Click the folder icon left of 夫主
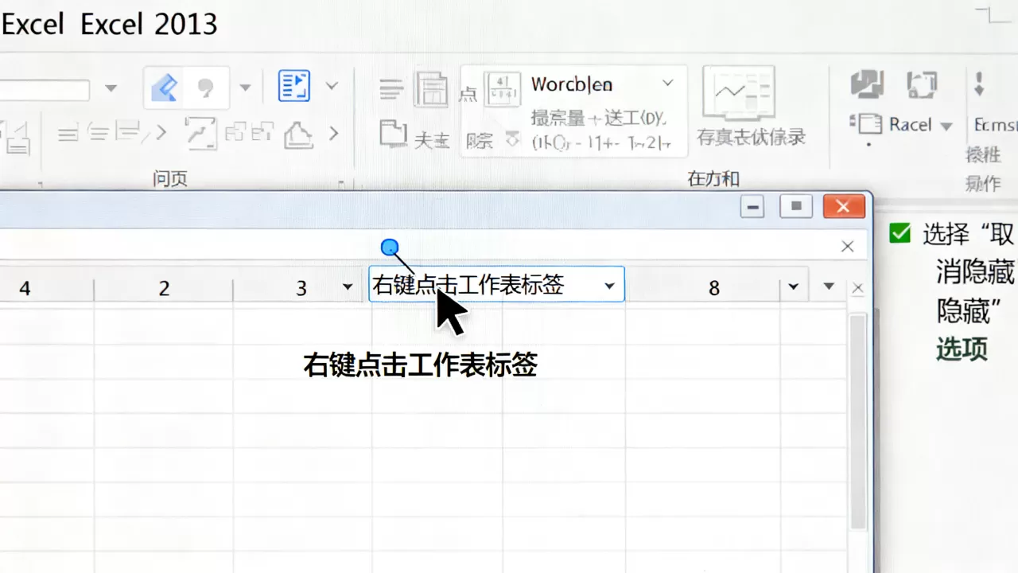Image resolution: width=1018 pixels, height=573 pixels. 394,133
